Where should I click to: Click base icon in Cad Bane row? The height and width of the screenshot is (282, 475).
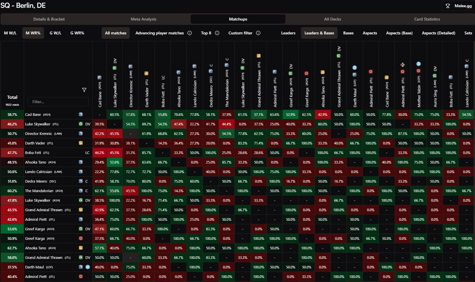click(x=81, y=114)
